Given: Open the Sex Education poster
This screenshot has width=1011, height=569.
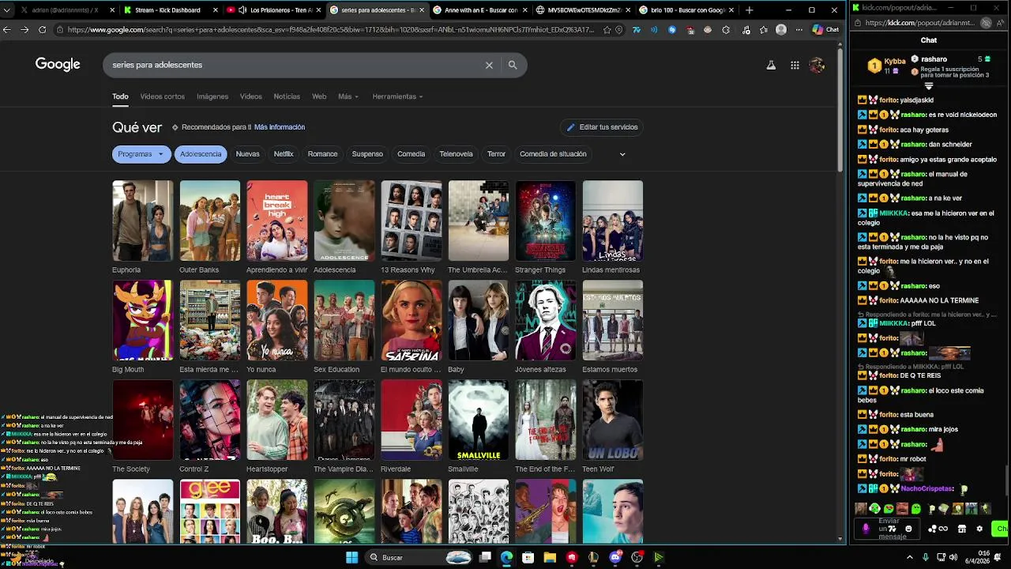Looking at the screenshot, I should point(344,320).
